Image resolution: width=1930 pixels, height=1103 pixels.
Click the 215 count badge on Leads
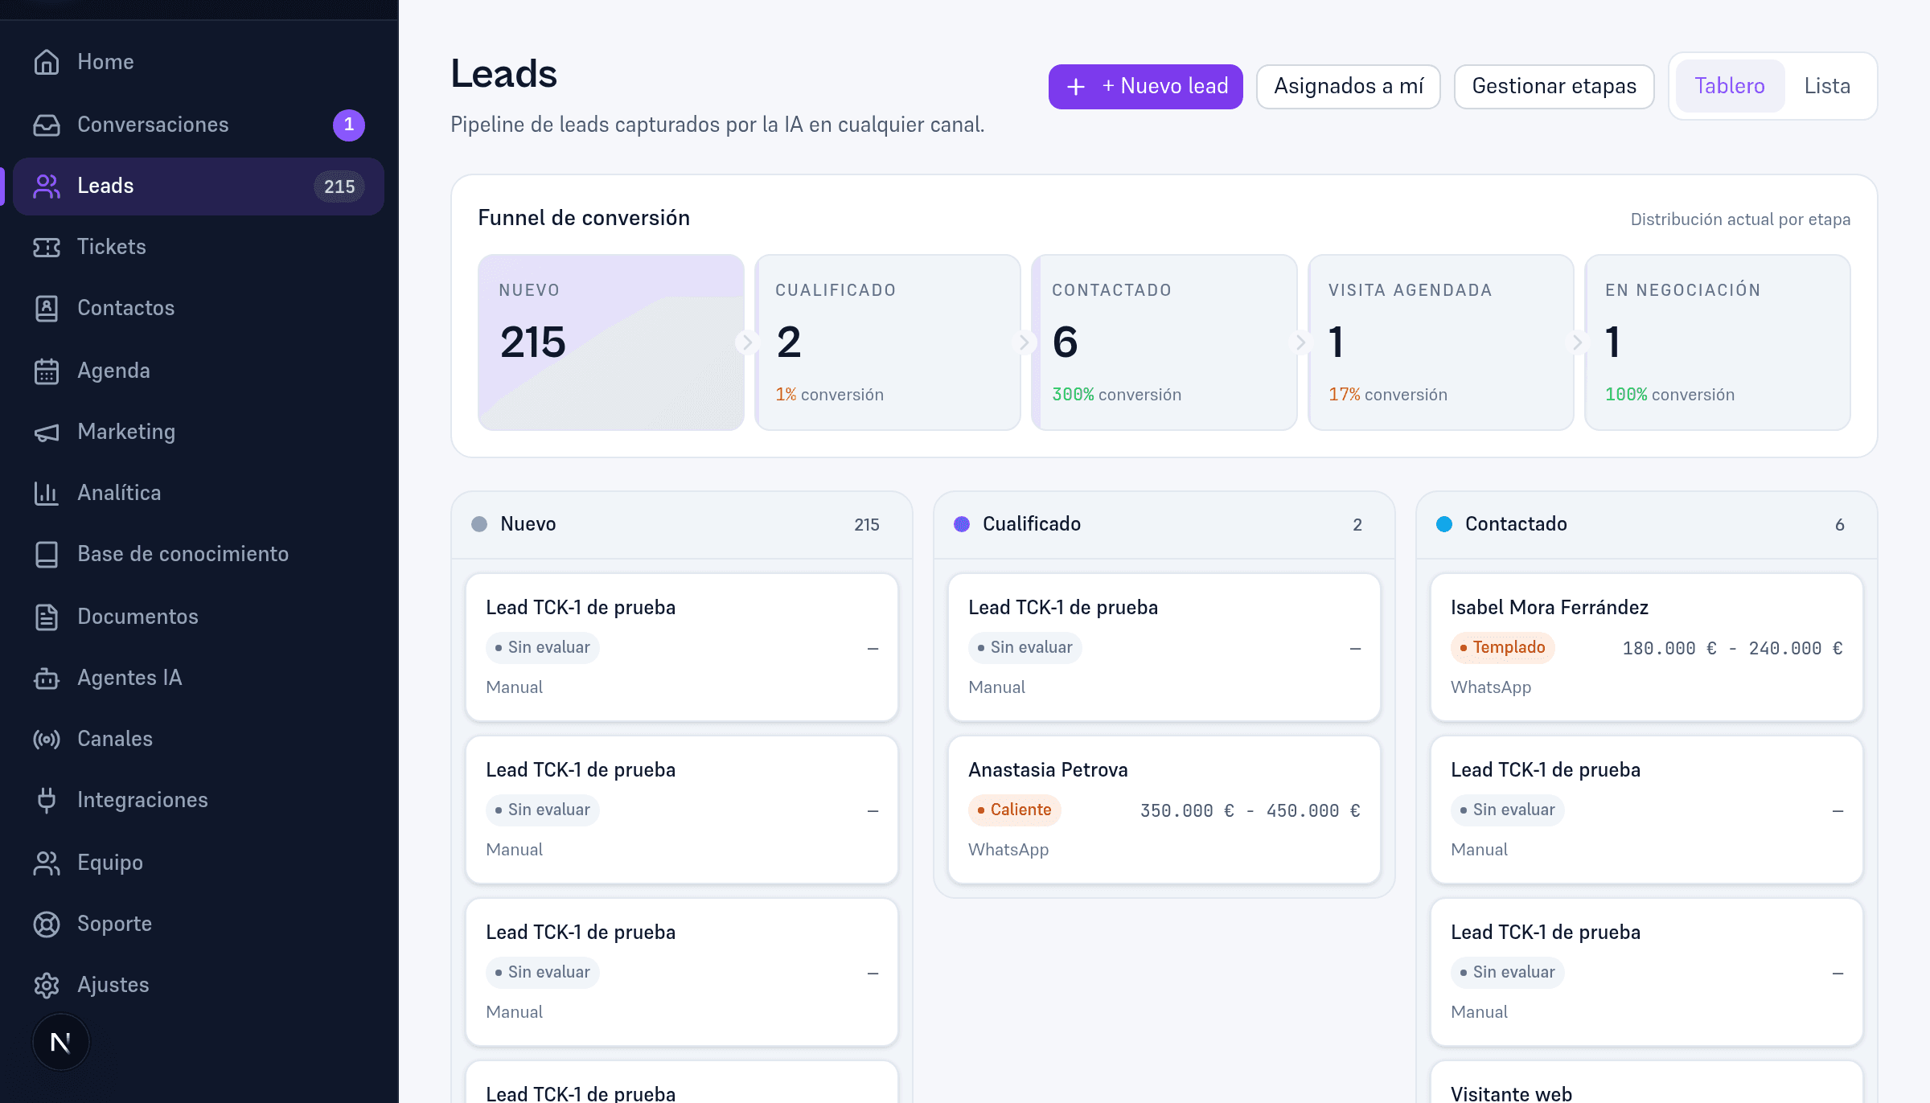tap(339, 187)
